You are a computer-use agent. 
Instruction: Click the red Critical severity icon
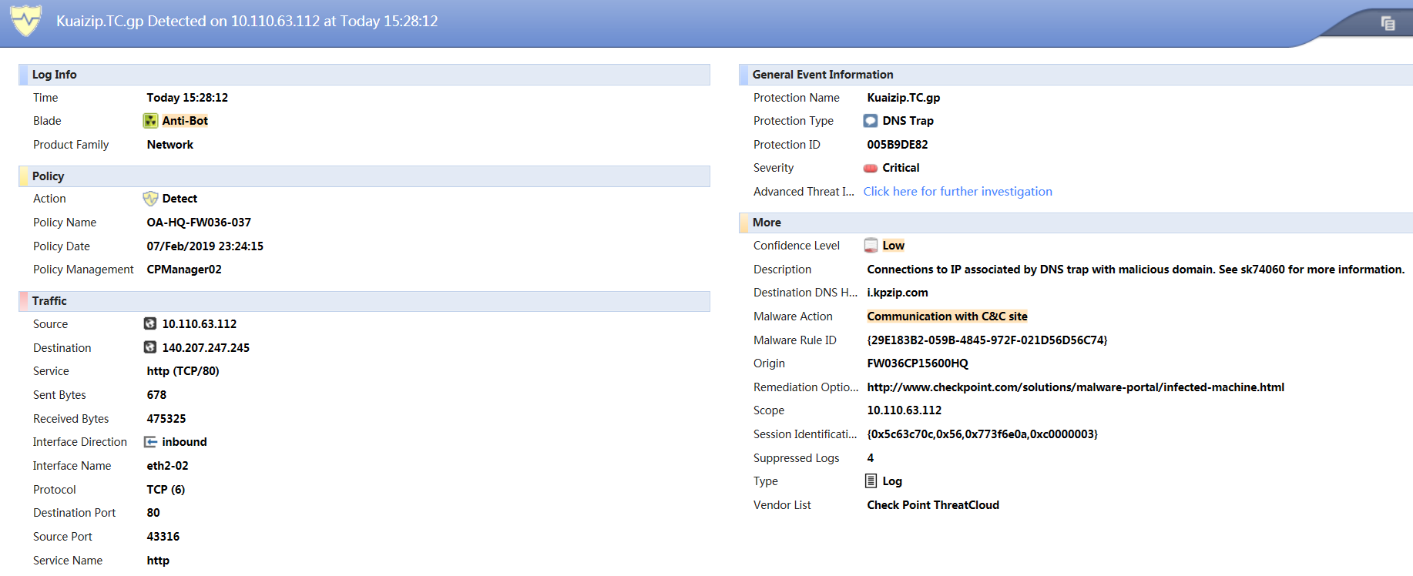(871, 168)
